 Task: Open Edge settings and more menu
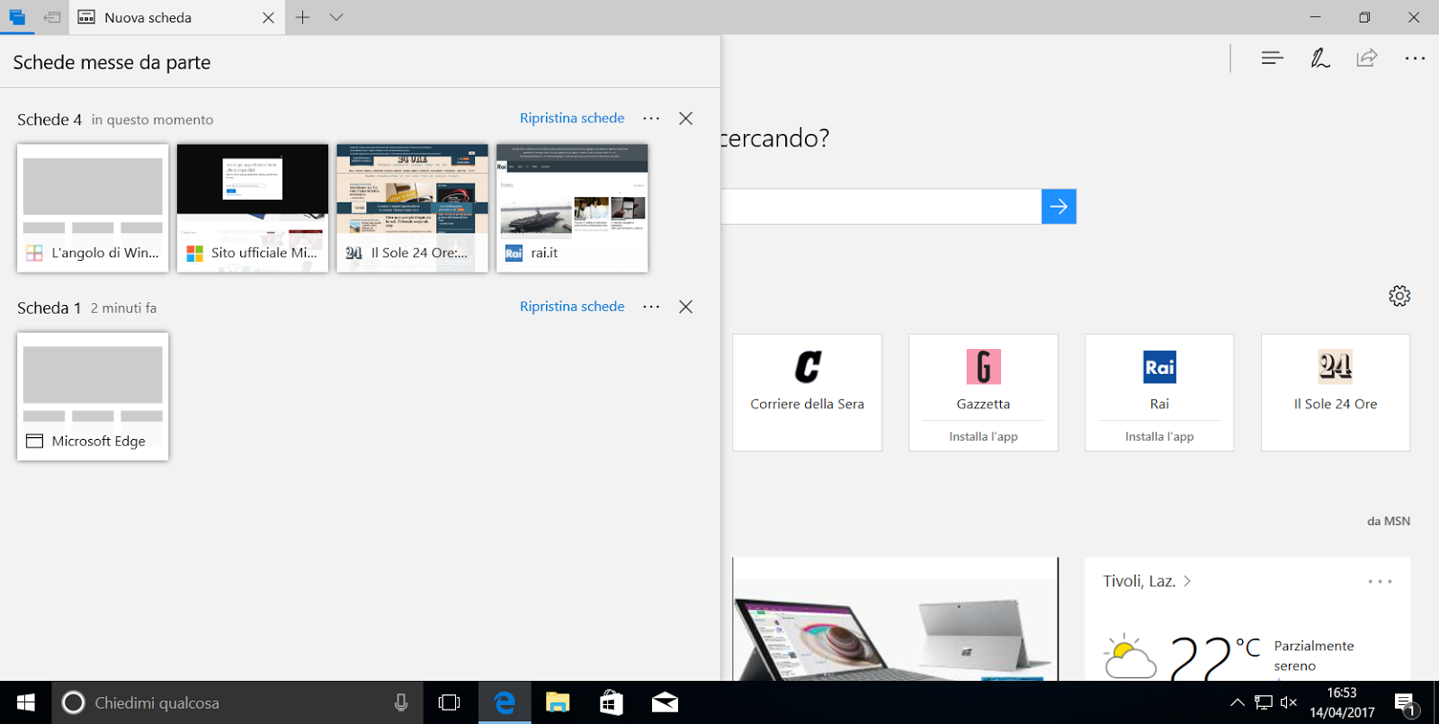(1415, 58)
